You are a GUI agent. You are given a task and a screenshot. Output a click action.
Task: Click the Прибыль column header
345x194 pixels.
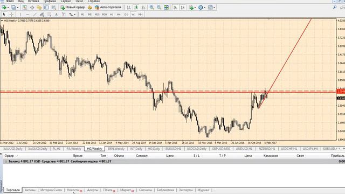point(338,156)
